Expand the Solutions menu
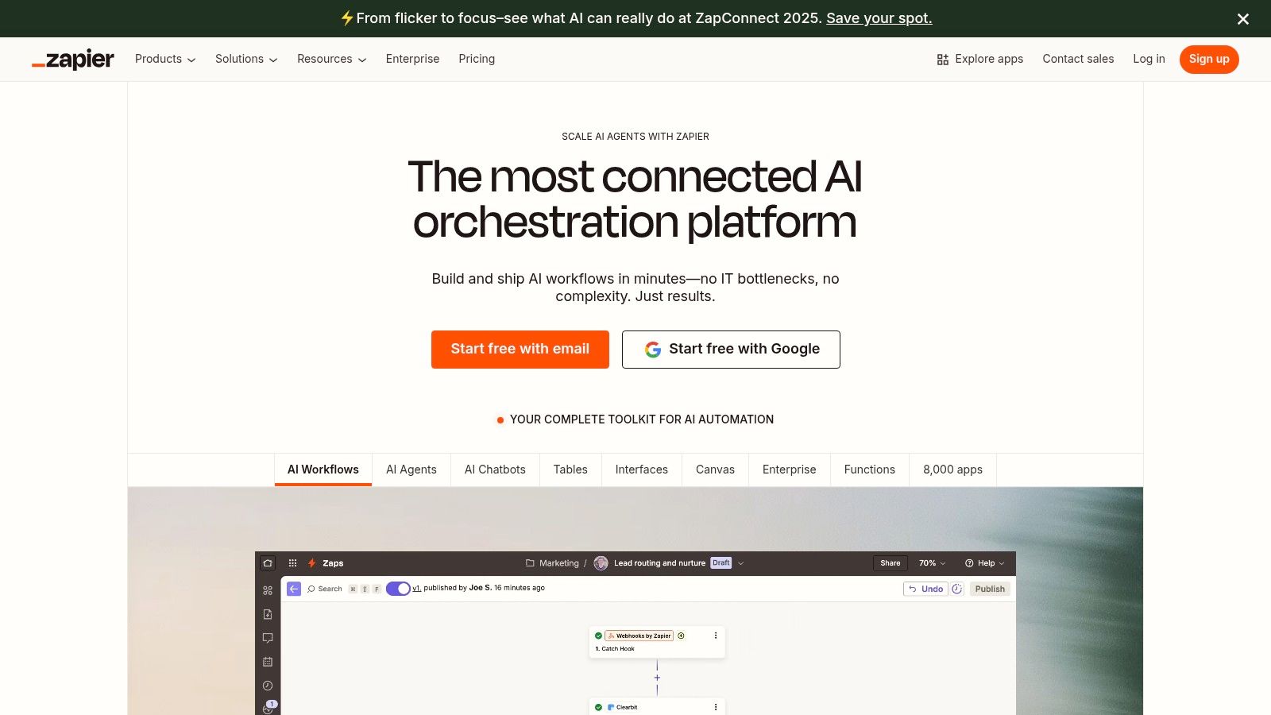The height and width of the screenshot is (715, 1271). point(246,60)
